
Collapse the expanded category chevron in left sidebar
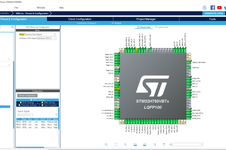[x=9, y=65]
